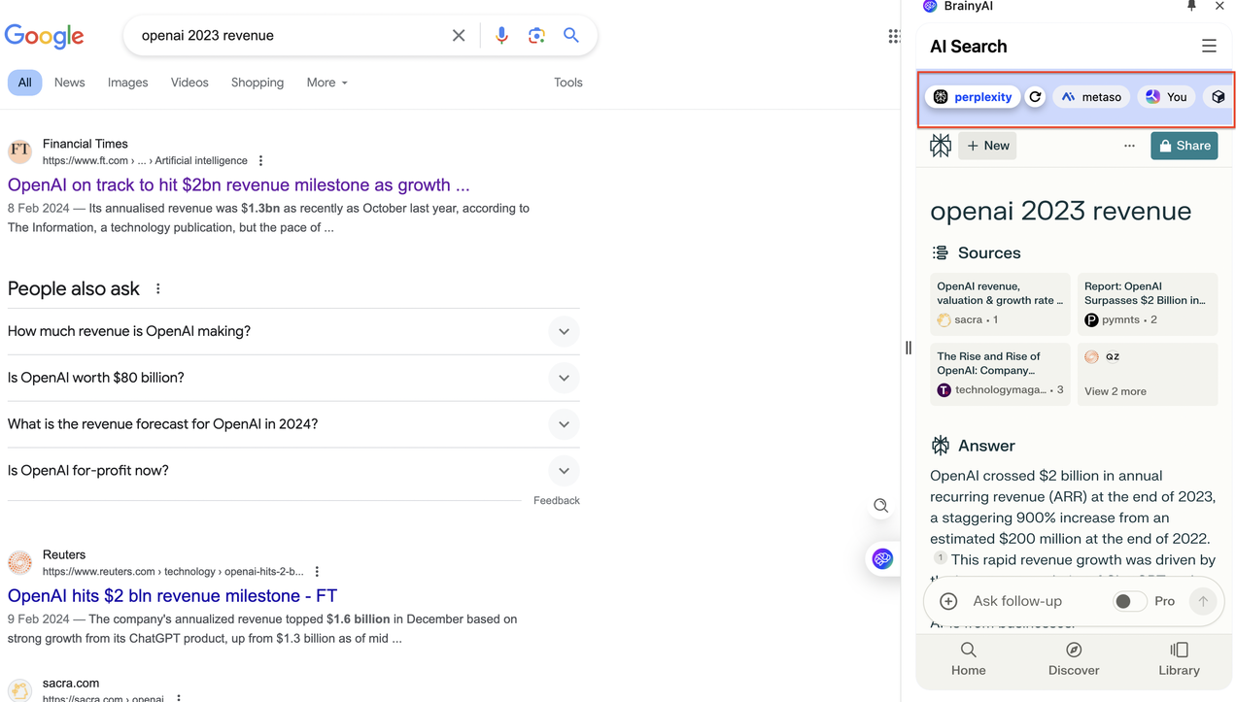Select the cube-icon AI engine chip
This screenshot has height=702, width=1236.
point(1219,97)
